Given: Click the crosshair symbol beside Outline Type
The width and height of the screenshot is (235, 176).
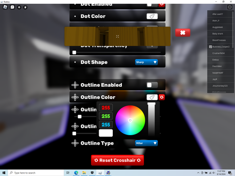Looking at the screenshot, I should [x=75, y=143].
